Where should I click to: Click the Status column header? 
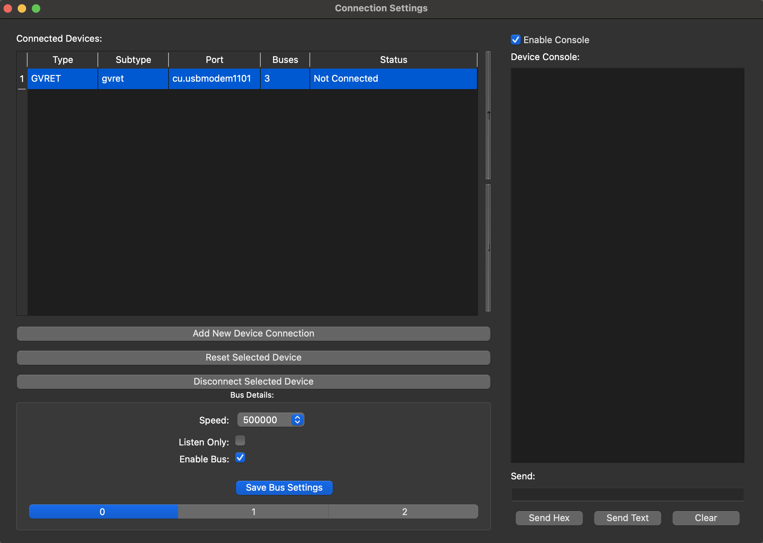pyautogui.click(x=393, y=60)
